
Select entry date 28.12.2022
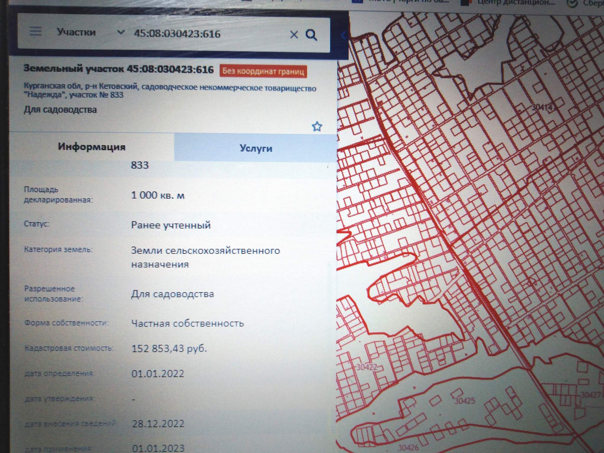[x=158, y=424]
